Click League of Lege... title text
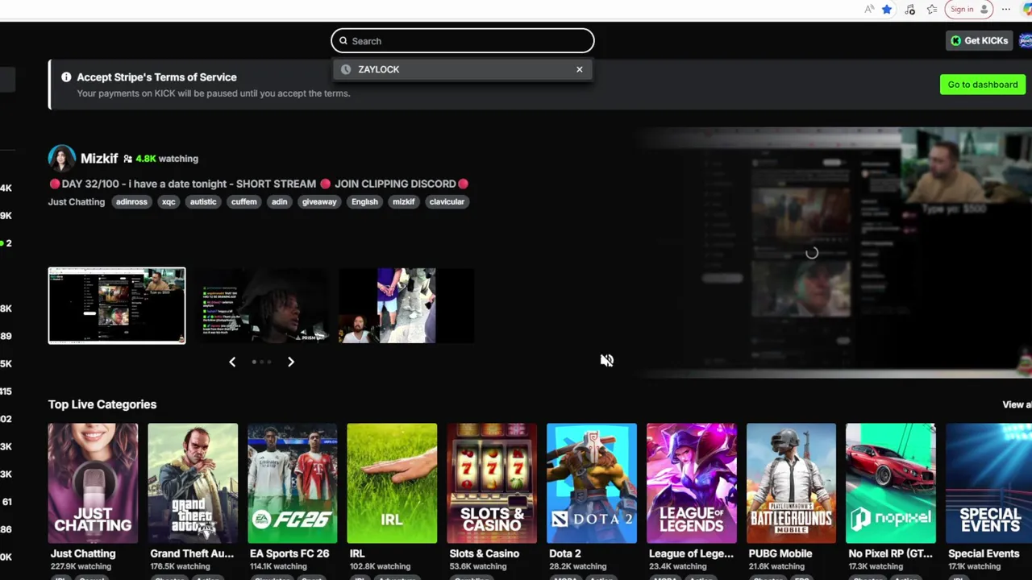This screenshot has width=1032, height=580. [692, 553]
